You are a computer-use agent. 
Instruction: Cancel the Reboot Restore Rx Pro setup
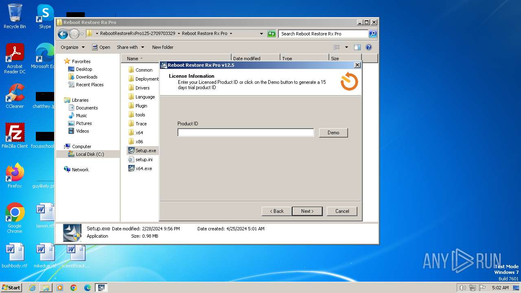pyautogui.click(x=342, y=211)
